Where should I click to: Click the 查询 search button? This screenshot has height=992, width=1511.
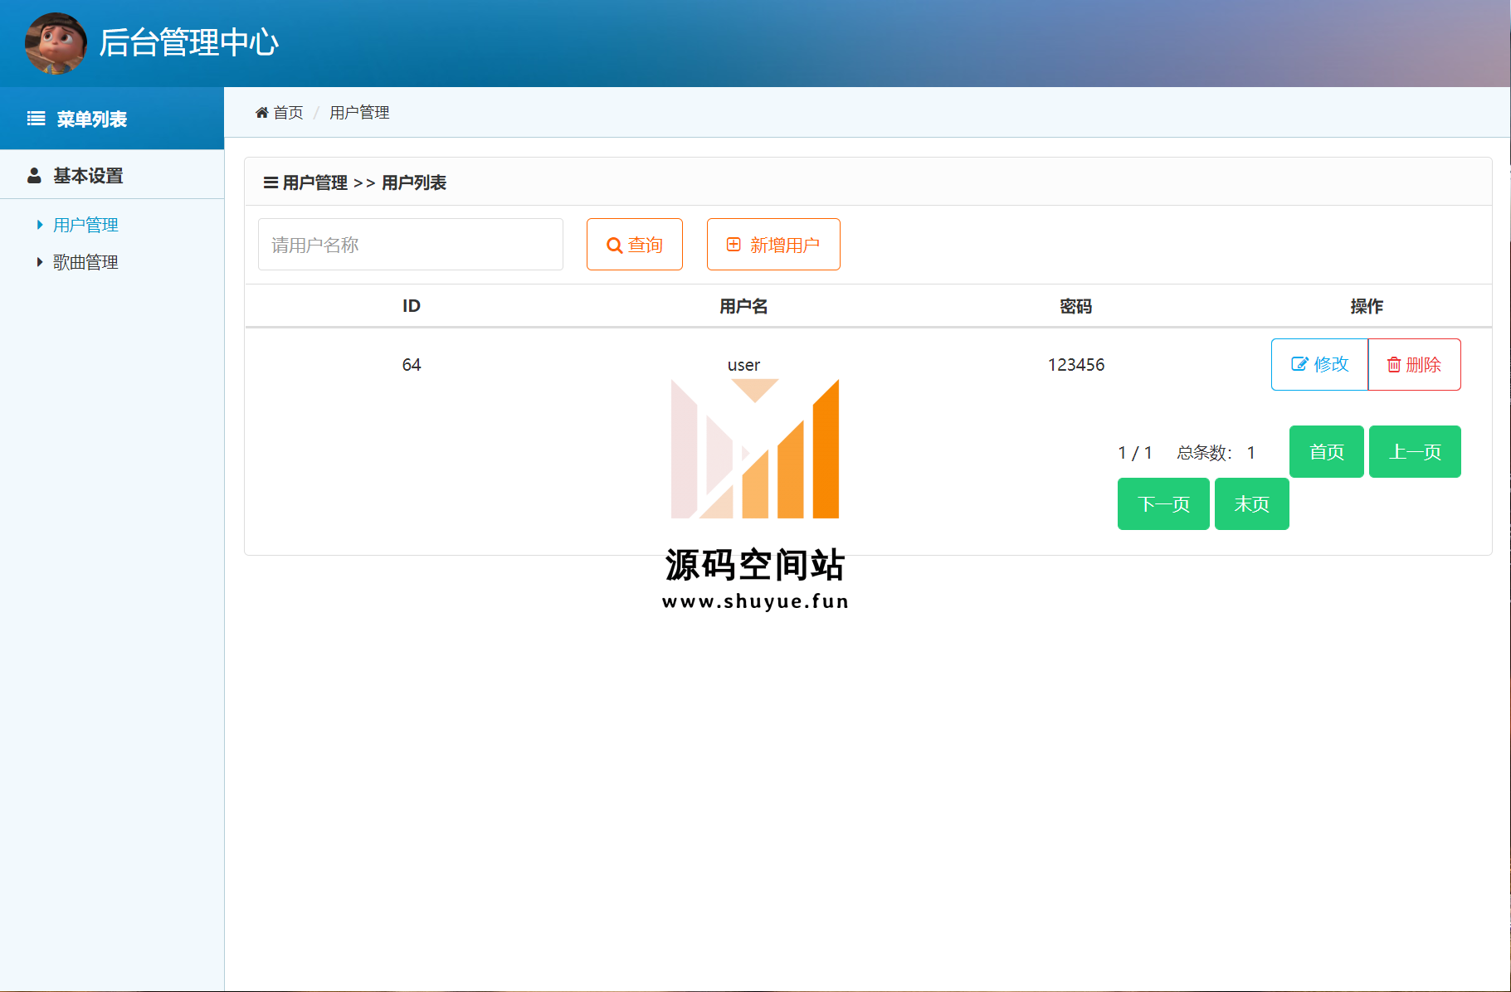[635, 245]
